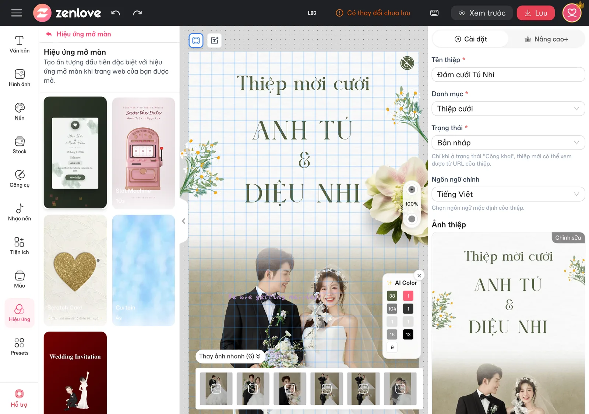
Task: Edit the Tên thiệp input field
Action: click(508, 74)
